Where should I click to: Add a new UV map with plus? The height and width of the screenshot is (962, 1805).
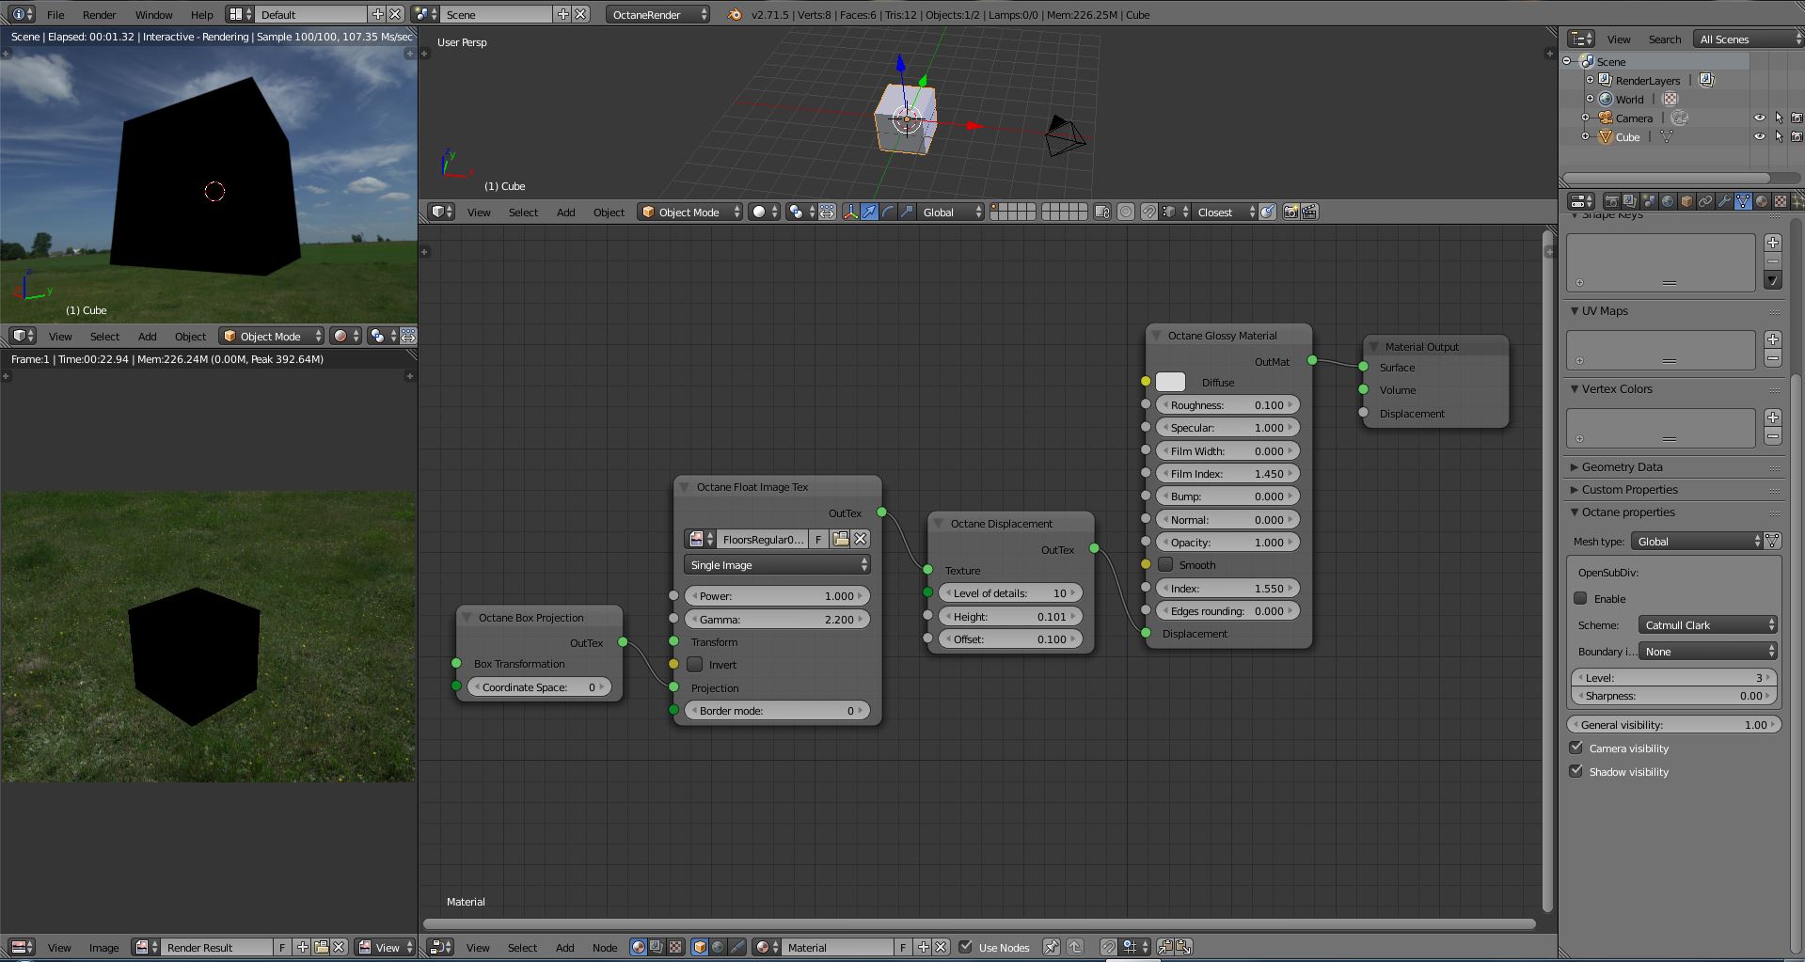point(1773,339)
